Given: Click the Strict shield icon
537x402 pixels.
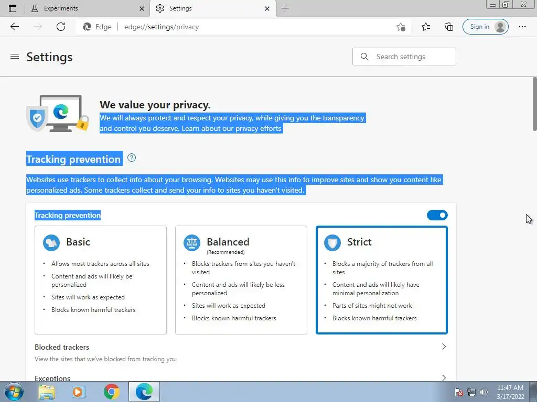Looking at the screenshot, I should [332, 243].
